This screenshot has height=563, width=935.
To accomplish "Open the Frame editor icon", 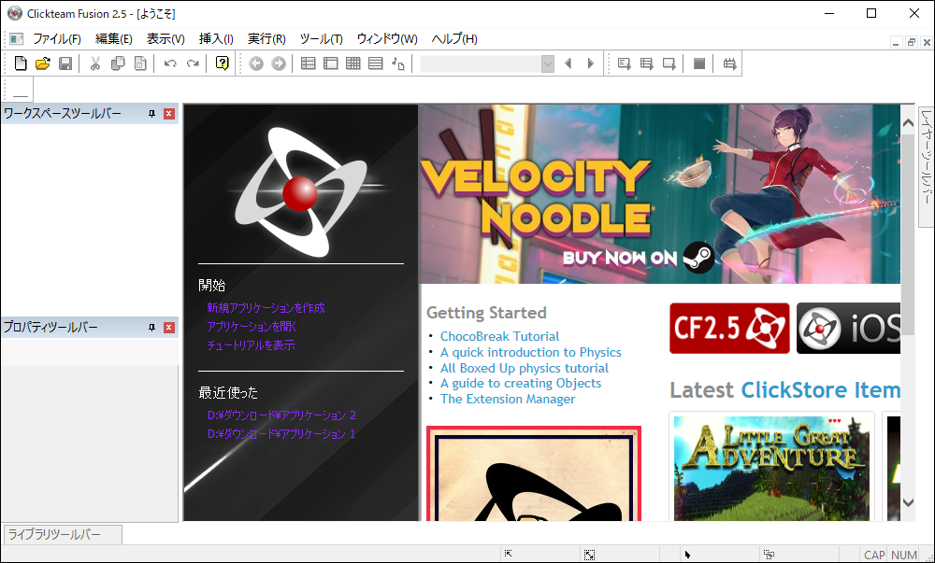I will [330, 63].
